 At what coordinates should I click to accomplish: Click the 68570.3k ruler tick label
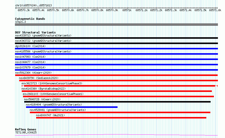[24, 10]
